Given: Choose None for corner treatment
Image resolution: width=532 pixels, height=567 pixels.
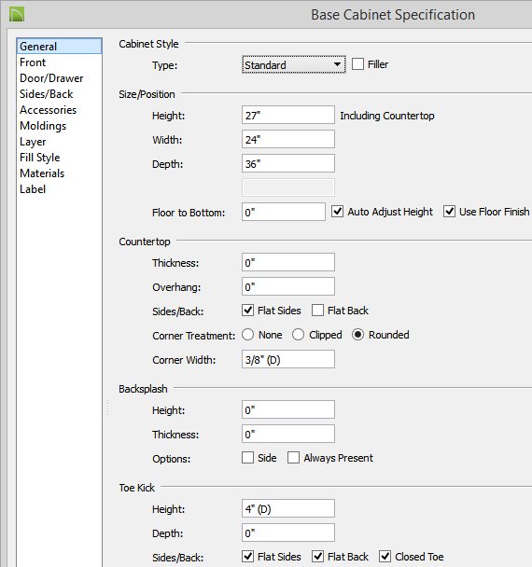Looking at the screenshot, I should pyautogui.click(x=247, y=335).
